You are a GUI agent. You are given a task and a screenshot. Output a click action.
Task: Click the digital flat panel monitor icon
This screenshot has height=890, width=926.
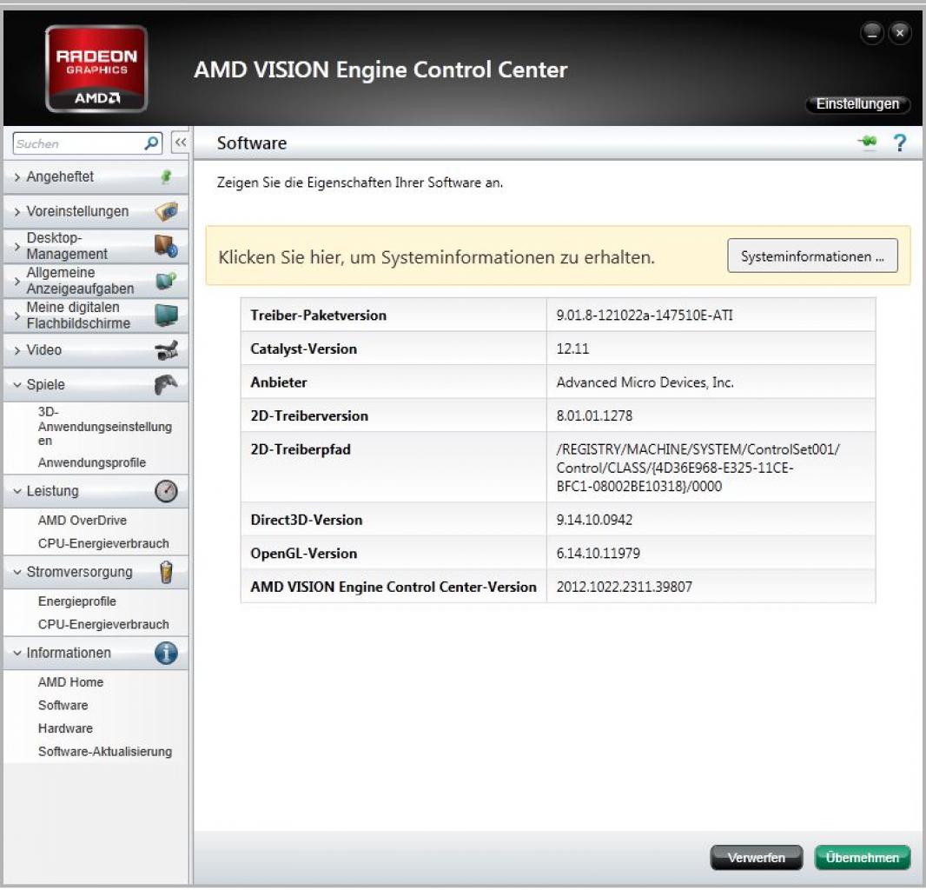[166, 315]
